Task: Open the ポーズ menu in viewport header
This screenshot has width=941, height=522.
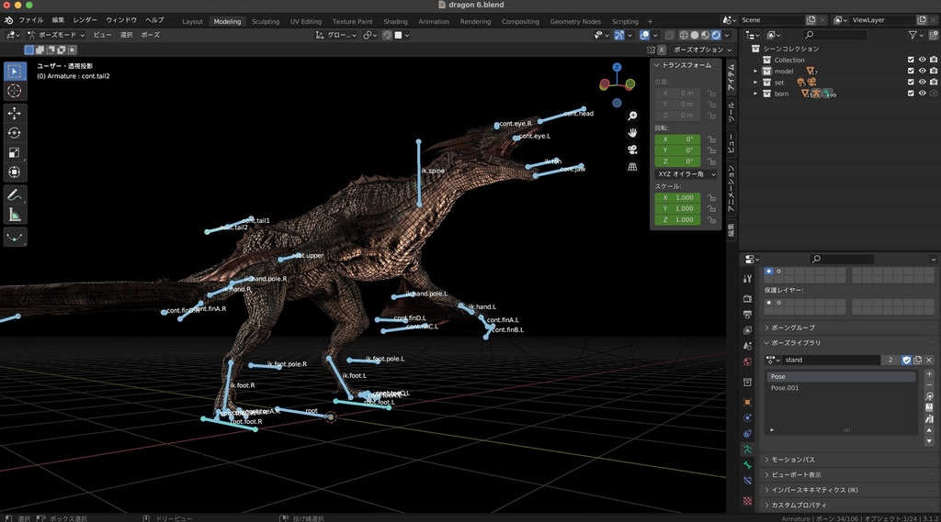Action: point(150,35)
